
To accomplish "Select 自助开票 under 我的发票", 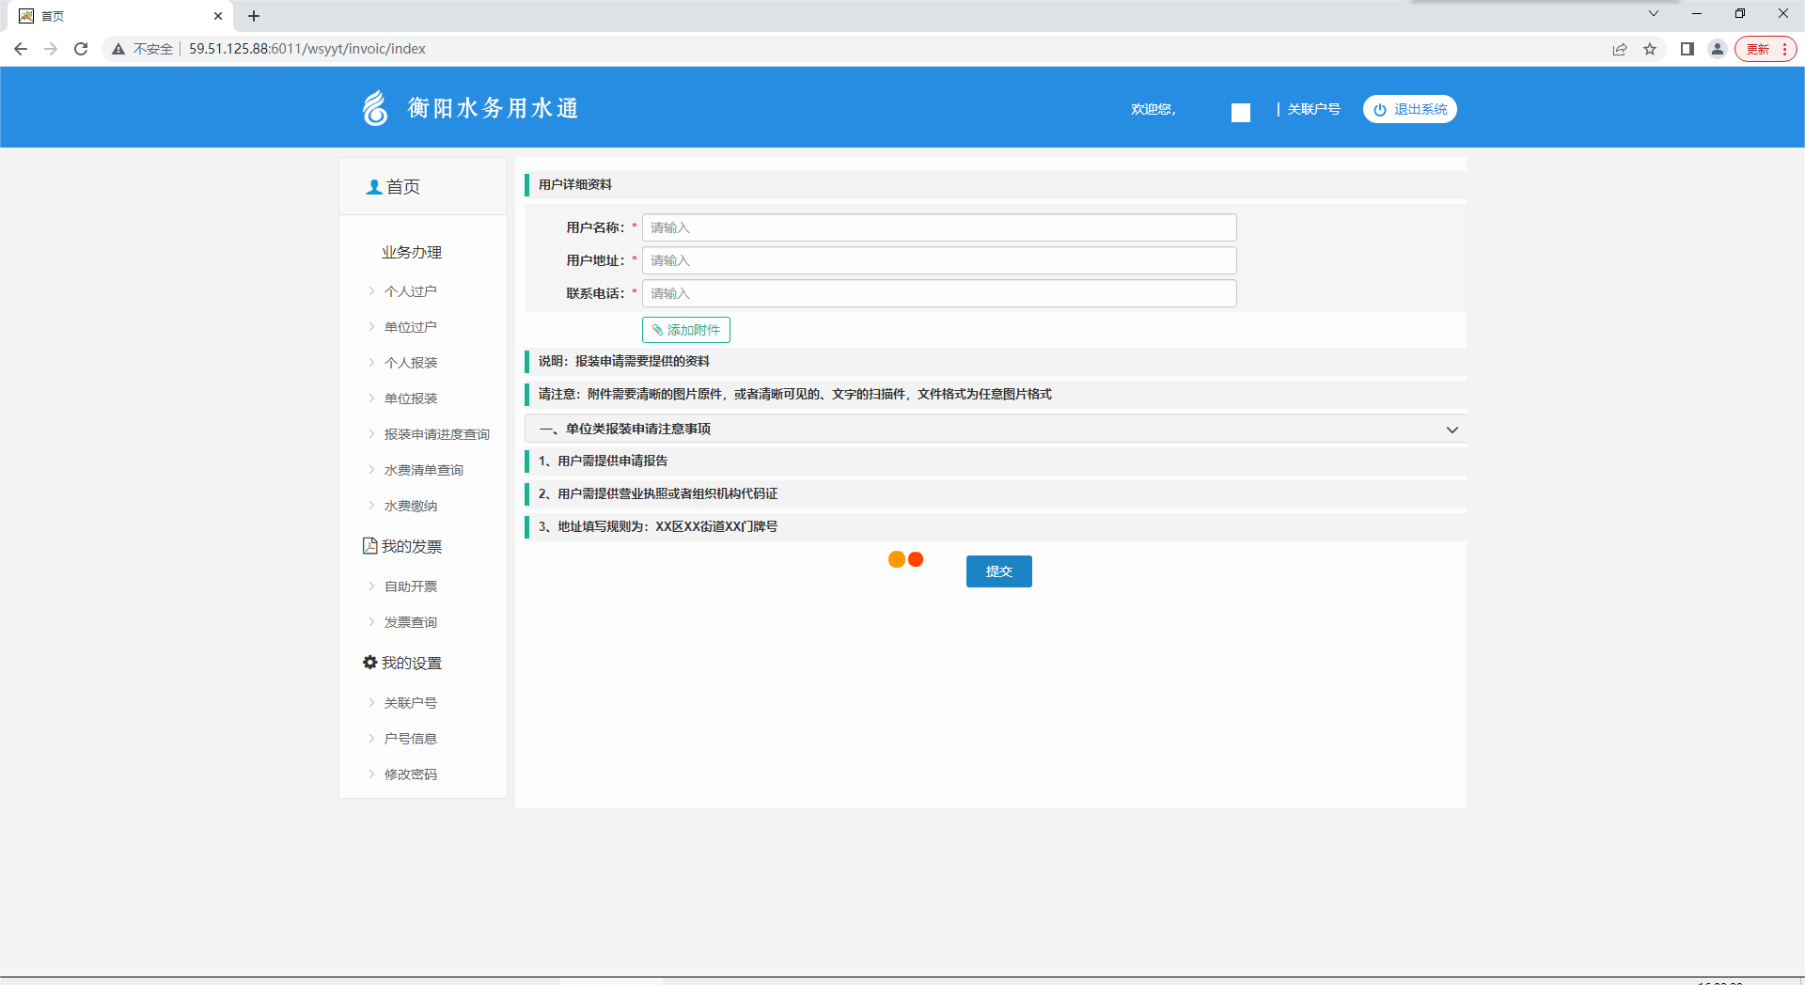I will (x=410, y=586).
